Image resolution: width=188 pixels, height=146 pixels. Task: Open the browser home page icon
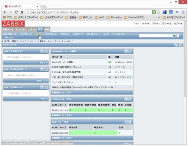(x=22, y=12)
